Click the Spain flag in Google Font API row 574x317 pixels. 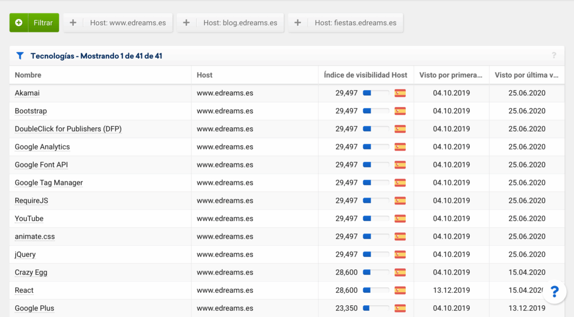pyautogui.click(x=400, y=165)
